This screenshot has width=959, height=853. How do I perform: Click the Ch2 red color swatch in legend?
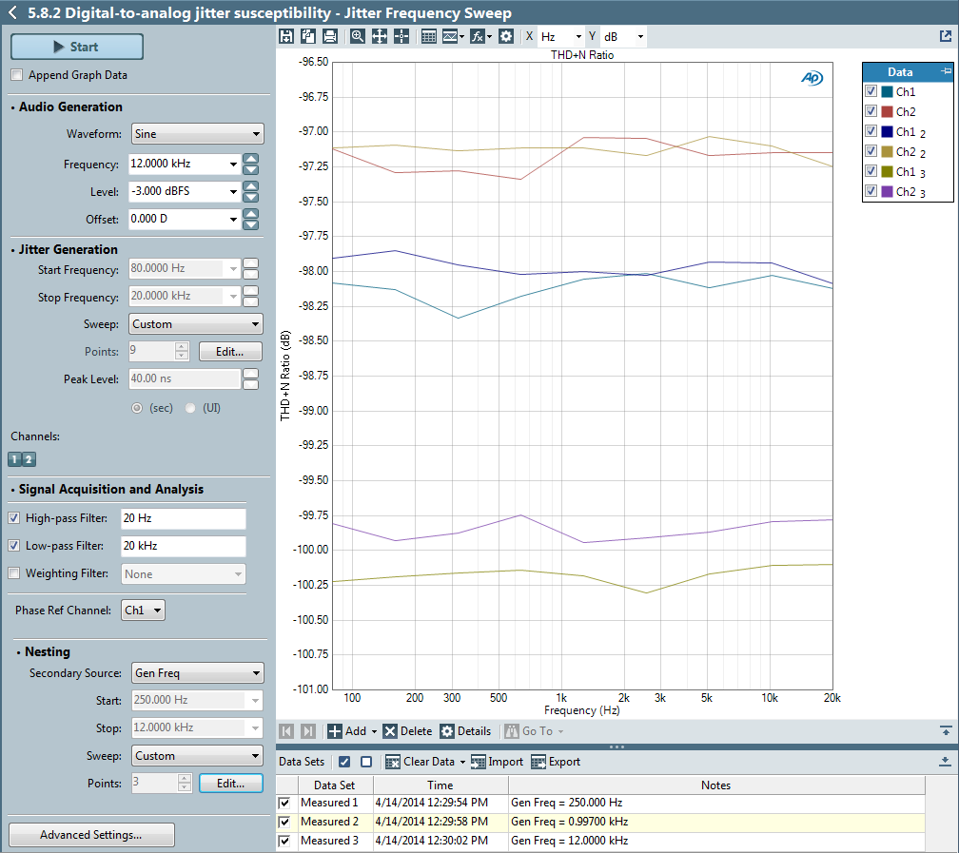click(887, 112)
